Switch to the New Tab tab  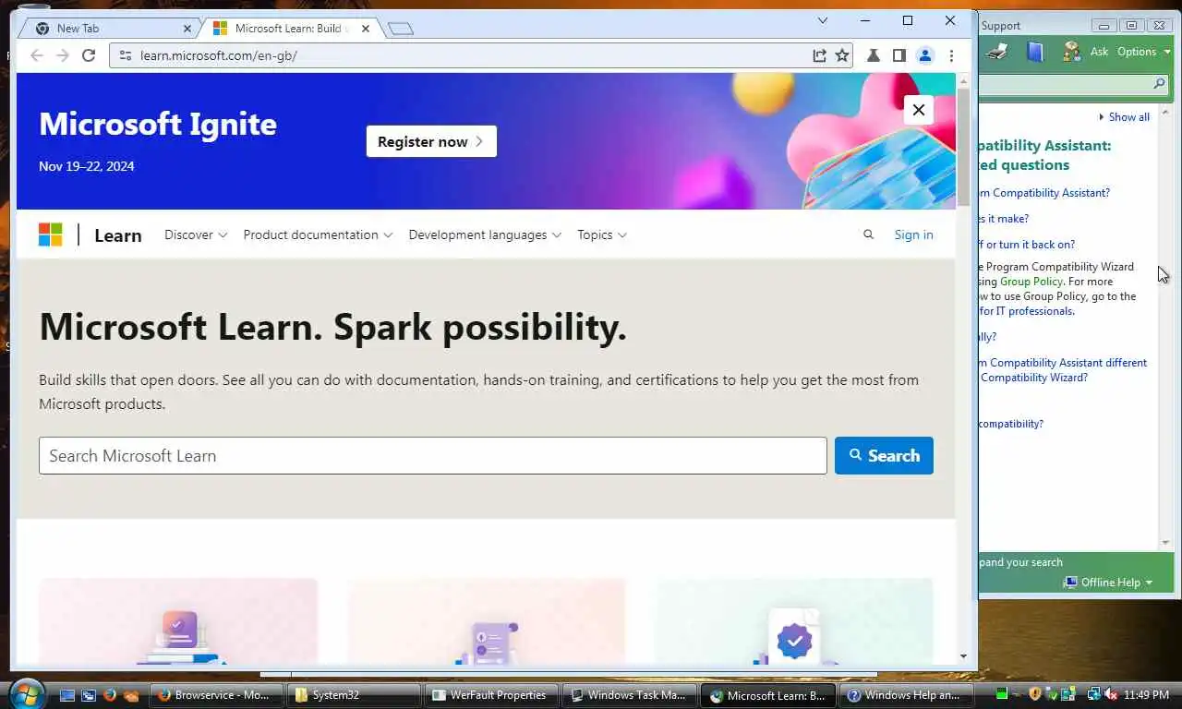click(109, 29)
